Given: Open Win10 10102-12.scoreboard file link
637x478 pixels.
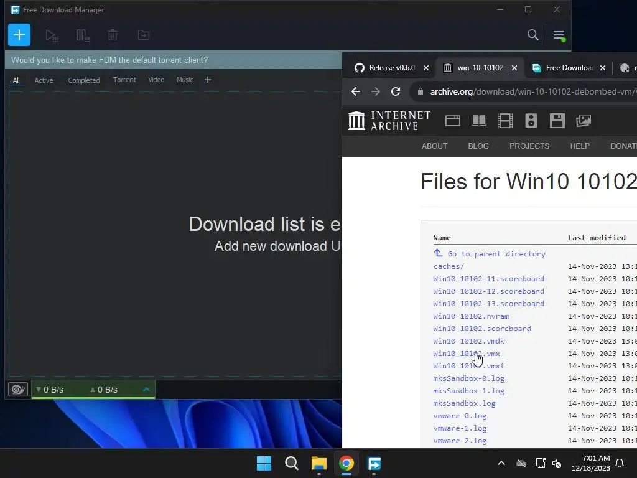Looking at the screenshot, I should 488,291.
